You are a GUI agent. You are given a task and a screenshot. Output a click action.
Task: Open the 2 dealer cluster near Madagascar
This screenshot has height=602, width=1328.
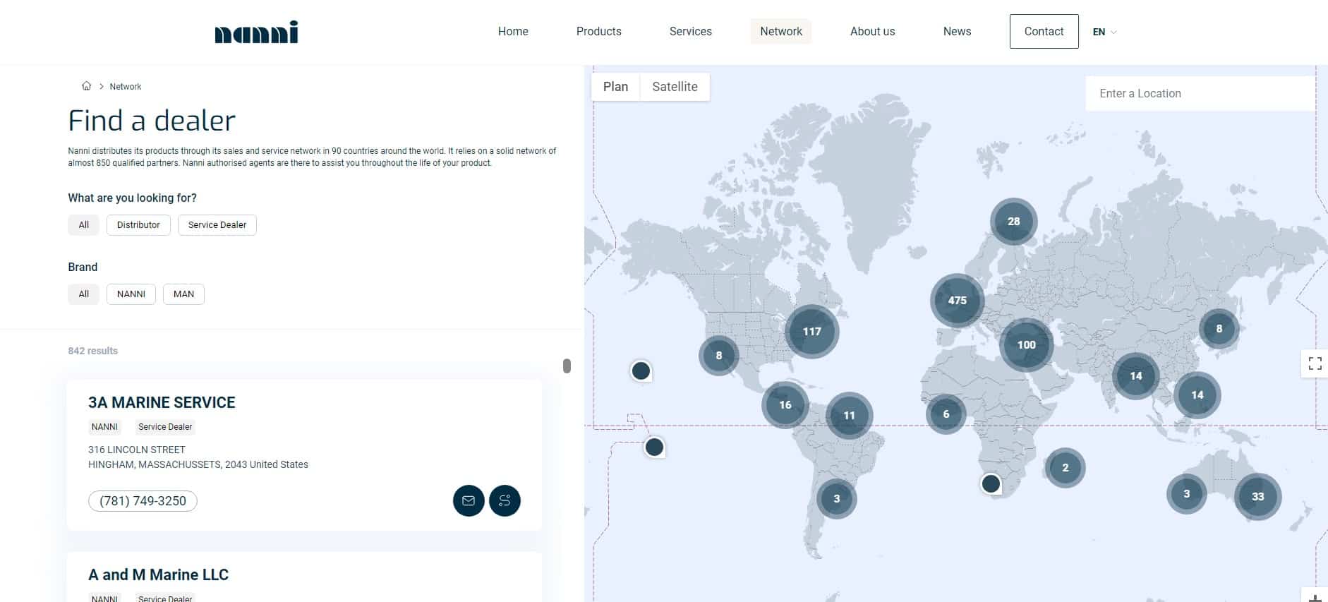coord(1065,467)
